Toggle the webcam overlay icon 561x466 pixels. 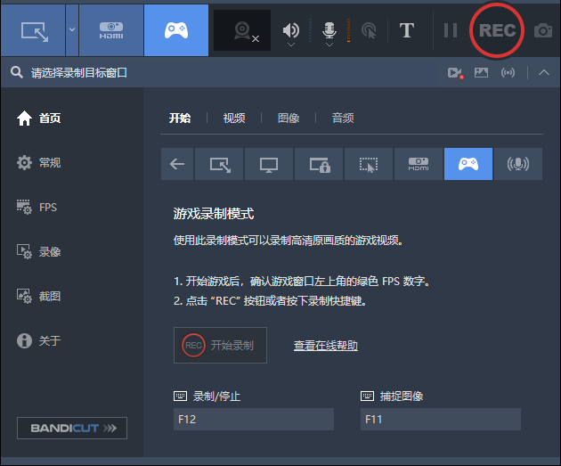click(242, 30)
